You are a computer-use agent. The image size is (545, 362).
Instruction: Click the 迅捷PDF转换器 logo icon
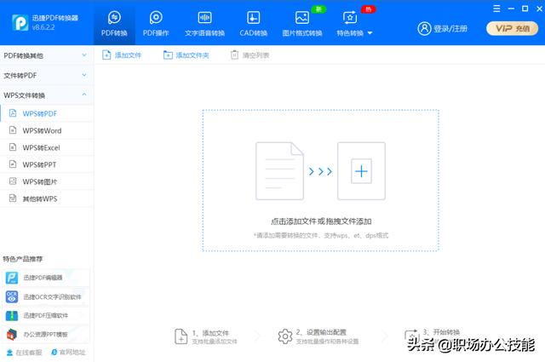point(20,23)
